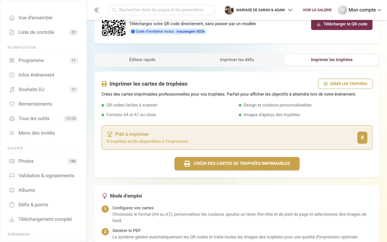Click the search magnifier icon
Image resolution: width=387 pixels, height=242 pixels.
point(114,10)
